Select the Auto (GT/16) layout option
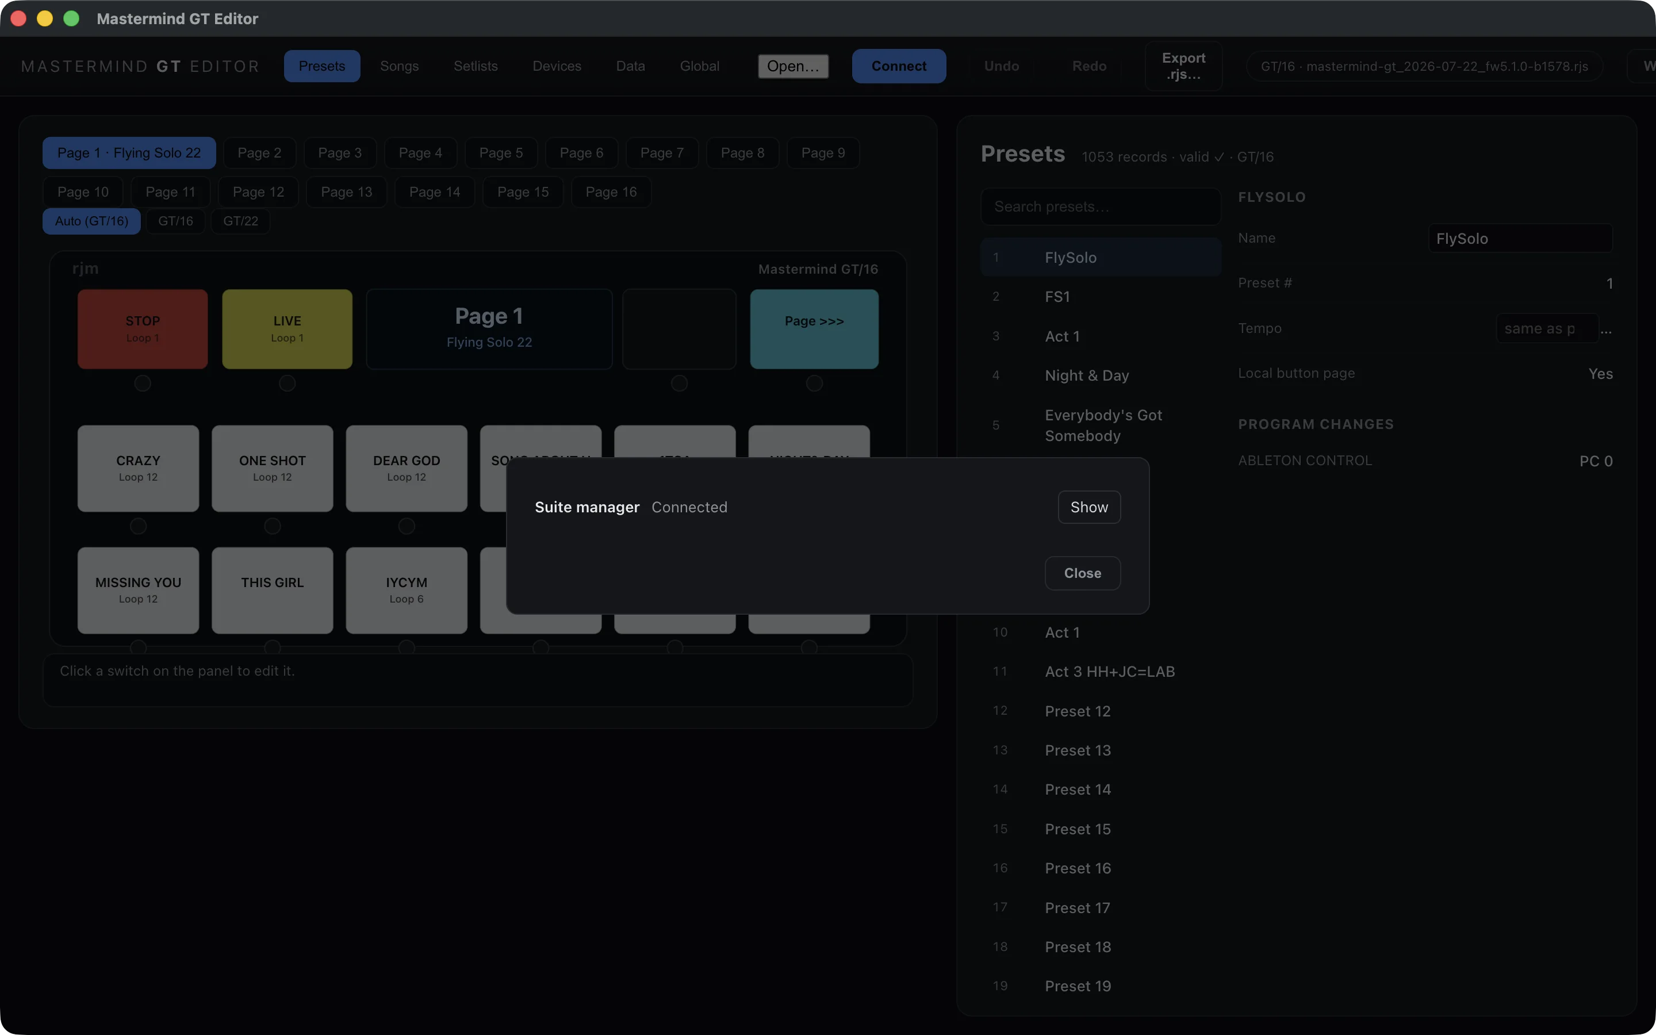Viewport: 1656px width, 1035px height. point(91,221)
